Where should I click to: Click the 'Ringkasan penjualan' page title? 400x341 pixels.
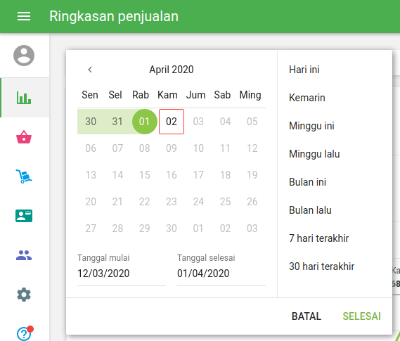pos(114,16)
